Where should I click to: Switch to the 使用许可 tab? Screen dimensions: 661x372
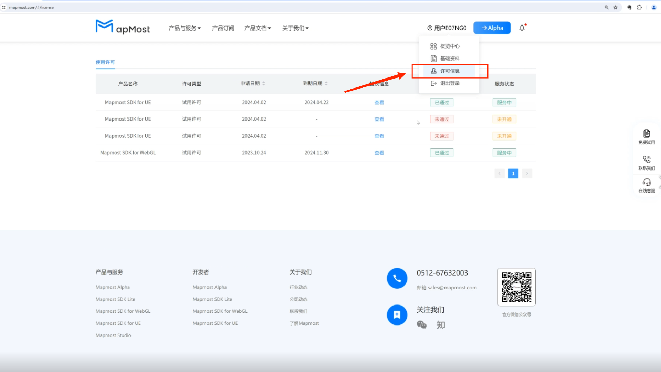105,62
